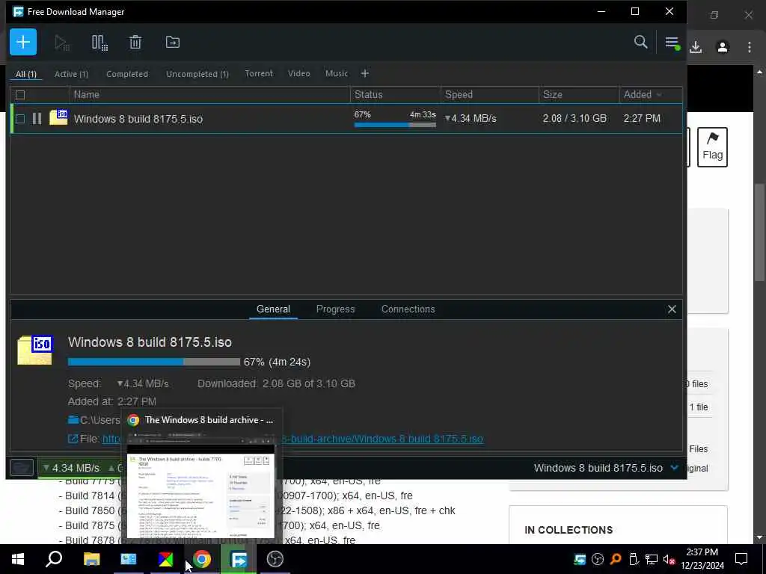Click the Chrome window preview thumbnail
Viewport: 766px width, 574px height.
(200, 484)
